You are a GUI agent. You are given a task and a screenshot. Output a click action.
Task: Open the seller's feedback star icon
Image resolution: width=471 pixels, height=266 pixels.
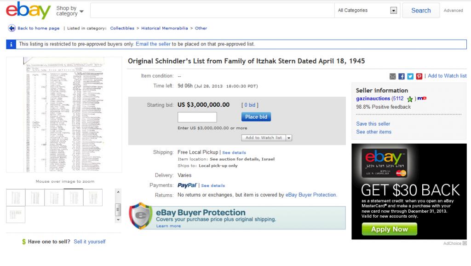point(410,99)
